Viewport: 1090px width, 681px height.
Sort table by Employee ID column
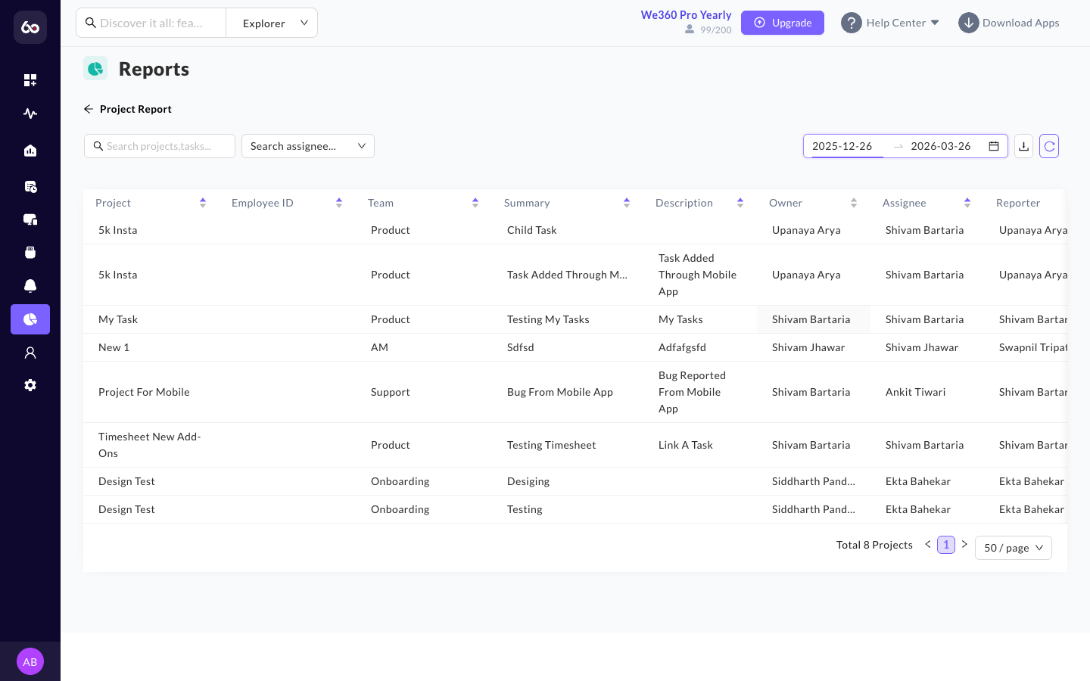pos(339,203)
